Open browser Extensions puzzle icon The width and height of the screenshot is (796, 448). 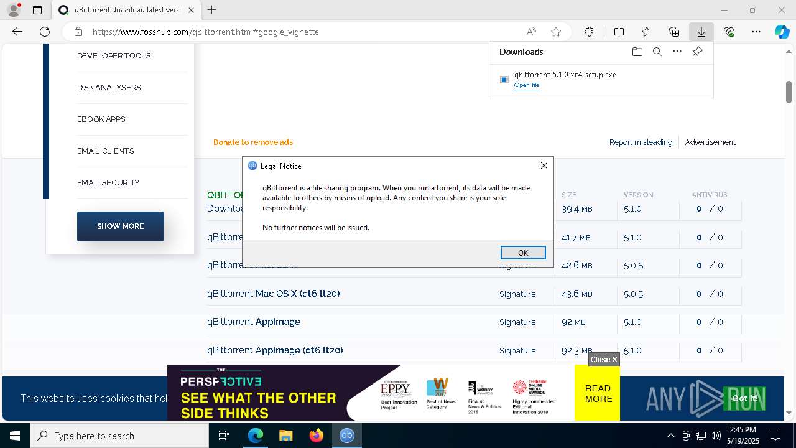click(589, 32)
